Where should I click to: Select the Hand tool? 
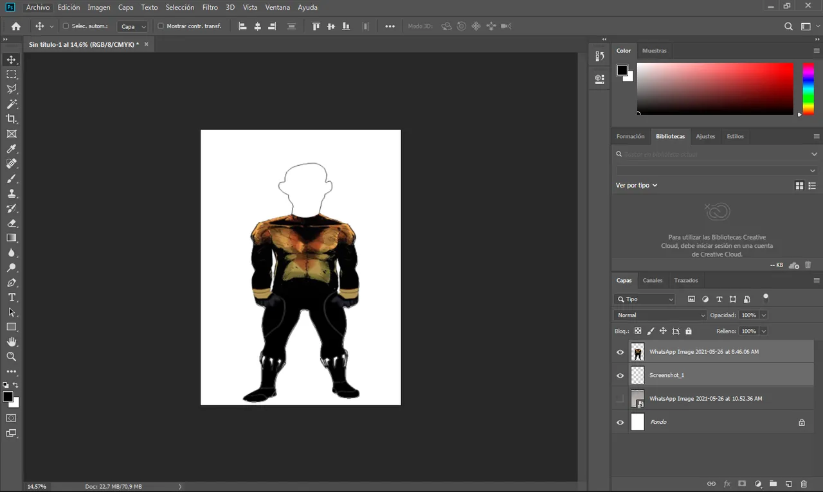12,342
